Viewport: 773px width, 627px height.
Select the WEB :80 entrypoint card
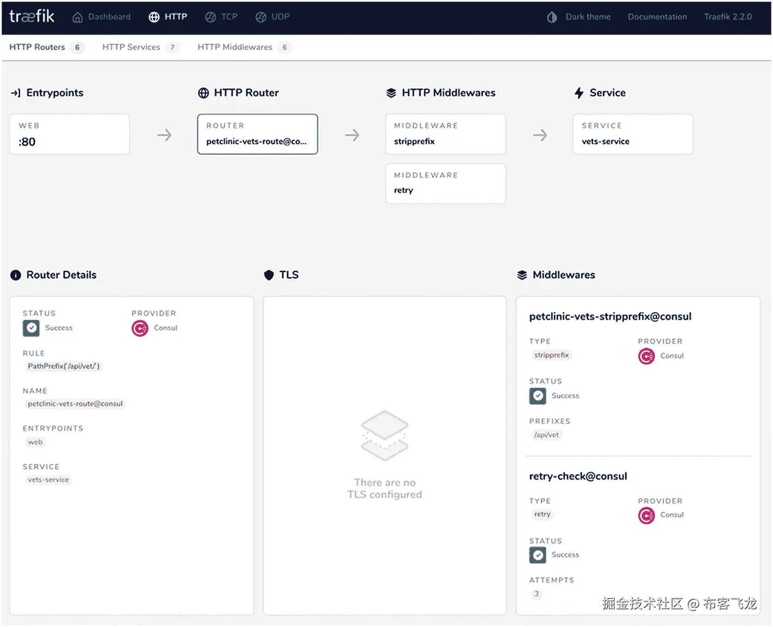[x=69, y=134]
